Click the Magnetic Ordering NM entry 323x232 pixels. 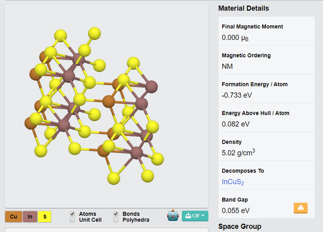pos(227,67)
